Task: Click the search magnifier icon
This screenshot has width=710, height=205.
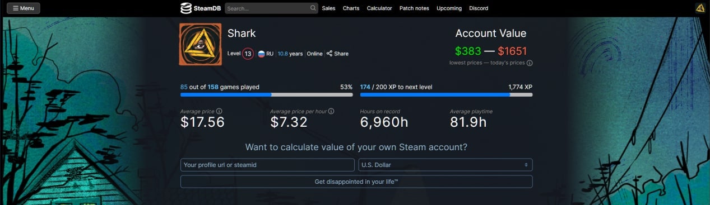Action: click(313, 8)
